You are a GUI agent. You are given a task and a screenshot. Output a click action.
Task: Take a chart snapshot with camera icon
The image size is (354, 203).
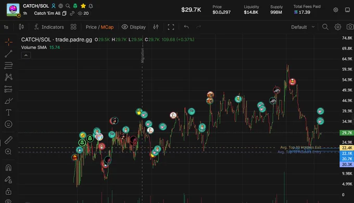[350, 27]
